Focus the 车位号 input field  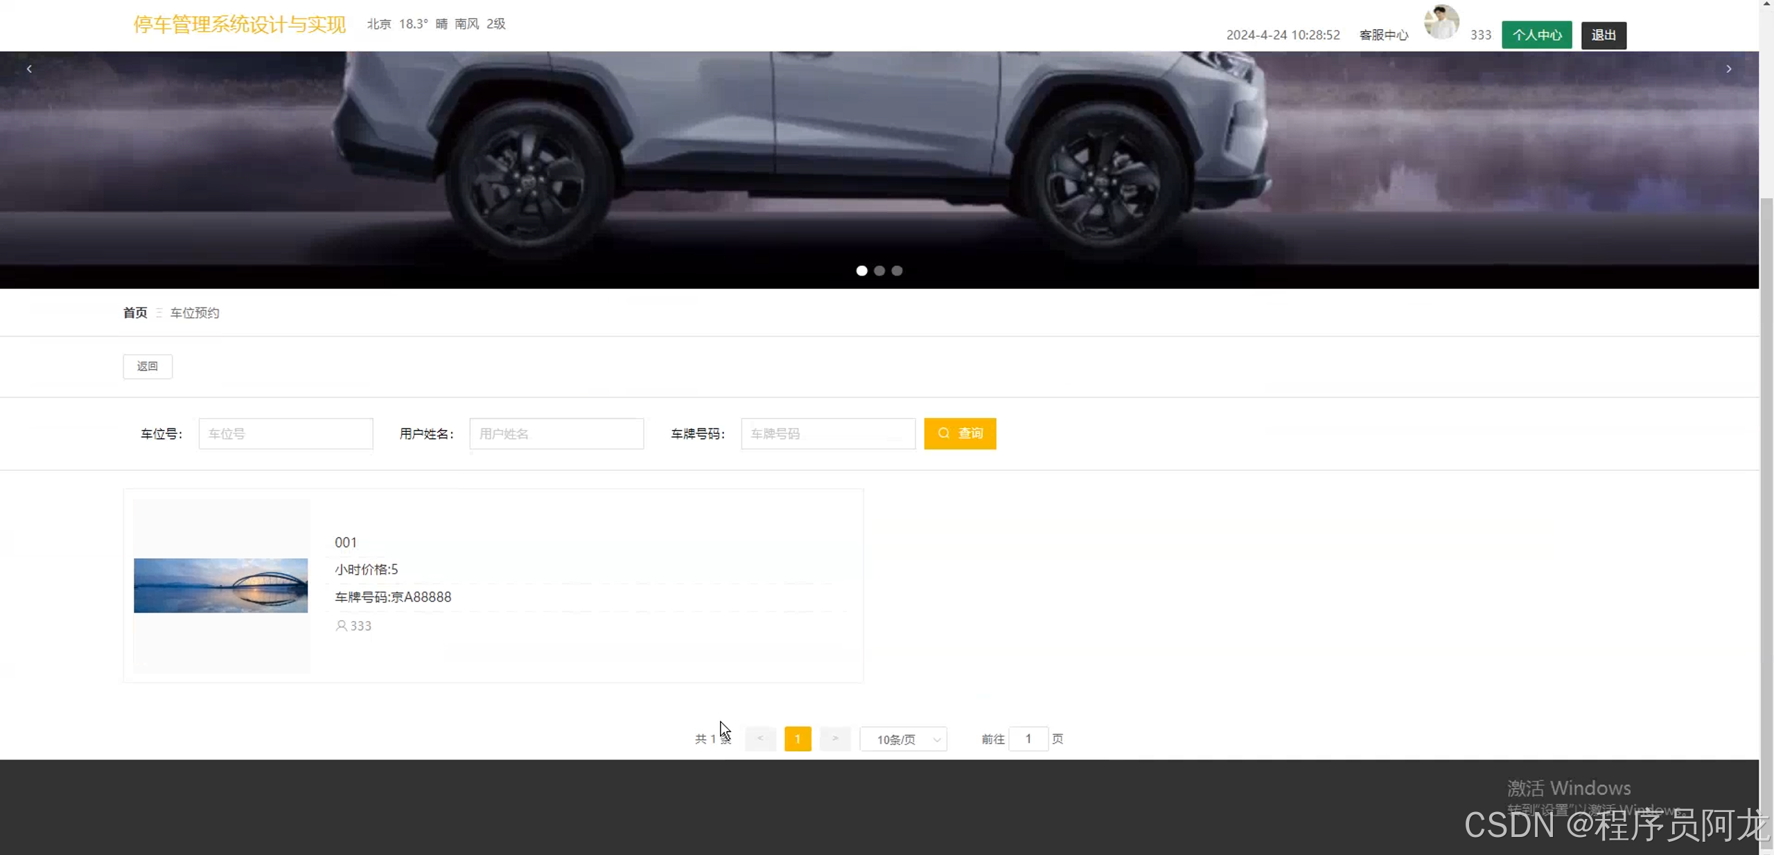coord(286,433)
